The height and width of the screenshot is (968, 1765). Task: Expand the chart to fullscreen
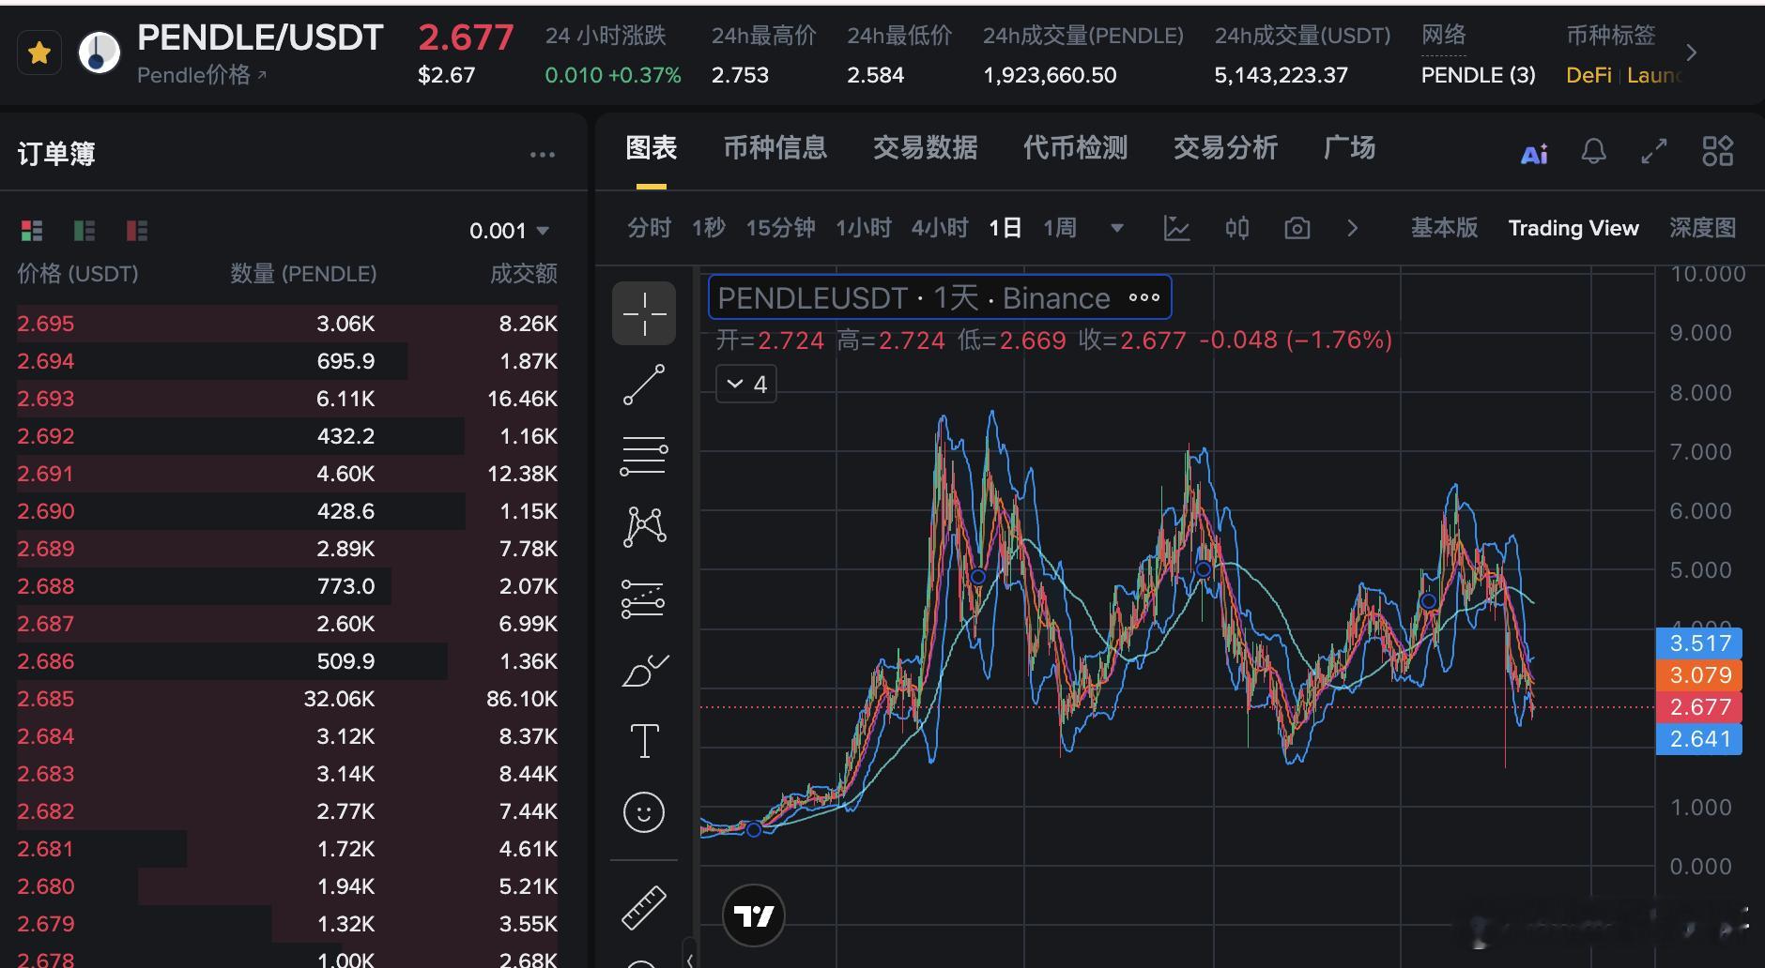(x=1654, y=150)
